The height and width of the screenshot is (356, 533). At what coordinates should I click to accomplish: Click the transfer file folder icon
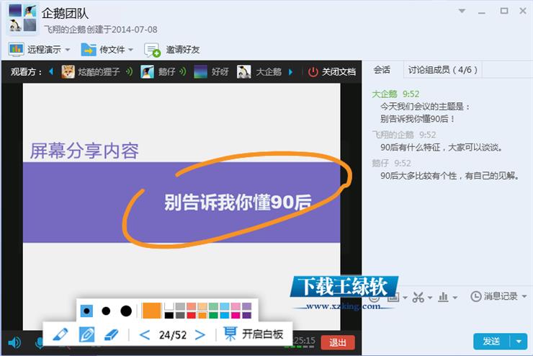(x=89, y=50)
